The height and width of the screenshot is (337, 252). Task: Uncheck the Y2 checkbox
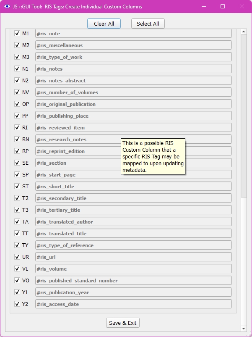coord(17,304)
